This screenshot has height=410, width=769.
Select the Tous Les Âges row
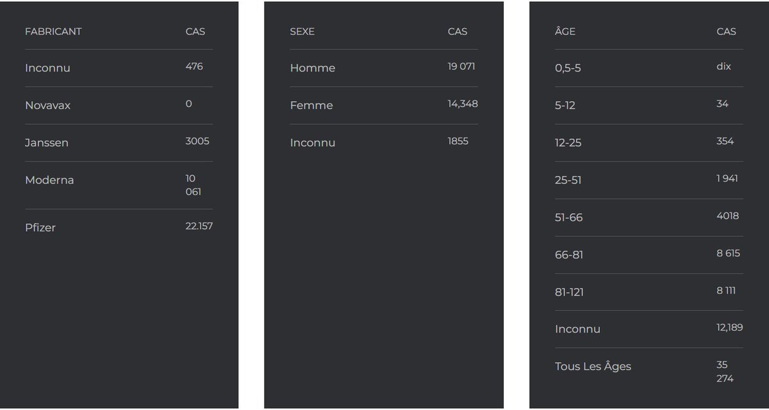pyautogui.click(x=593, y=367)
